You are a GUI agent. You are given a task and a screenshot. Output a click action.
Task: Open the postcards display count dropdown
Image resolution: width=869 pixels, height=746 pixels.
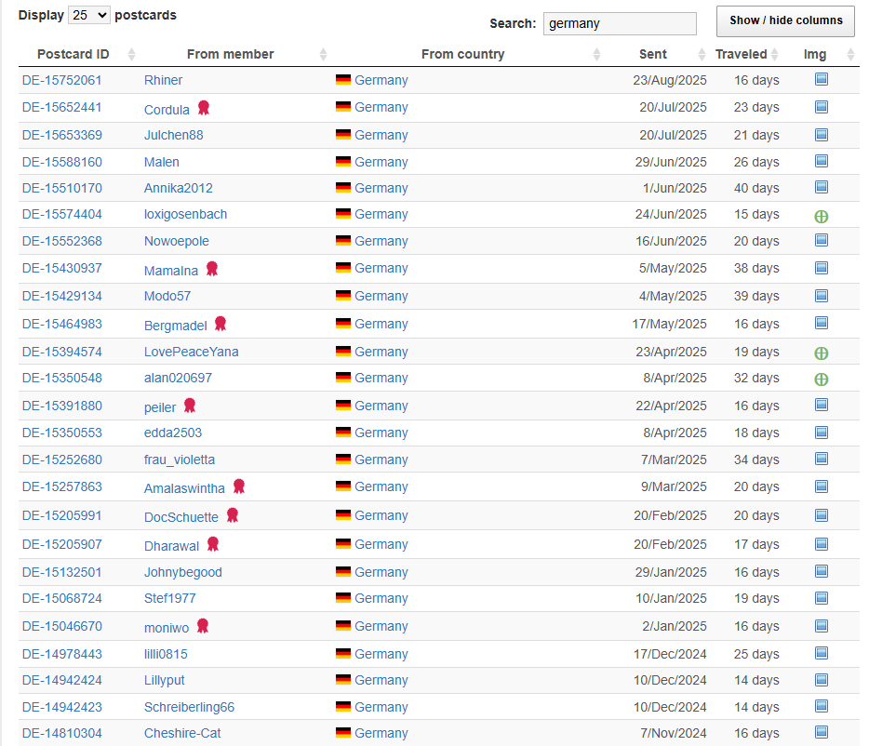click(89, 15)
